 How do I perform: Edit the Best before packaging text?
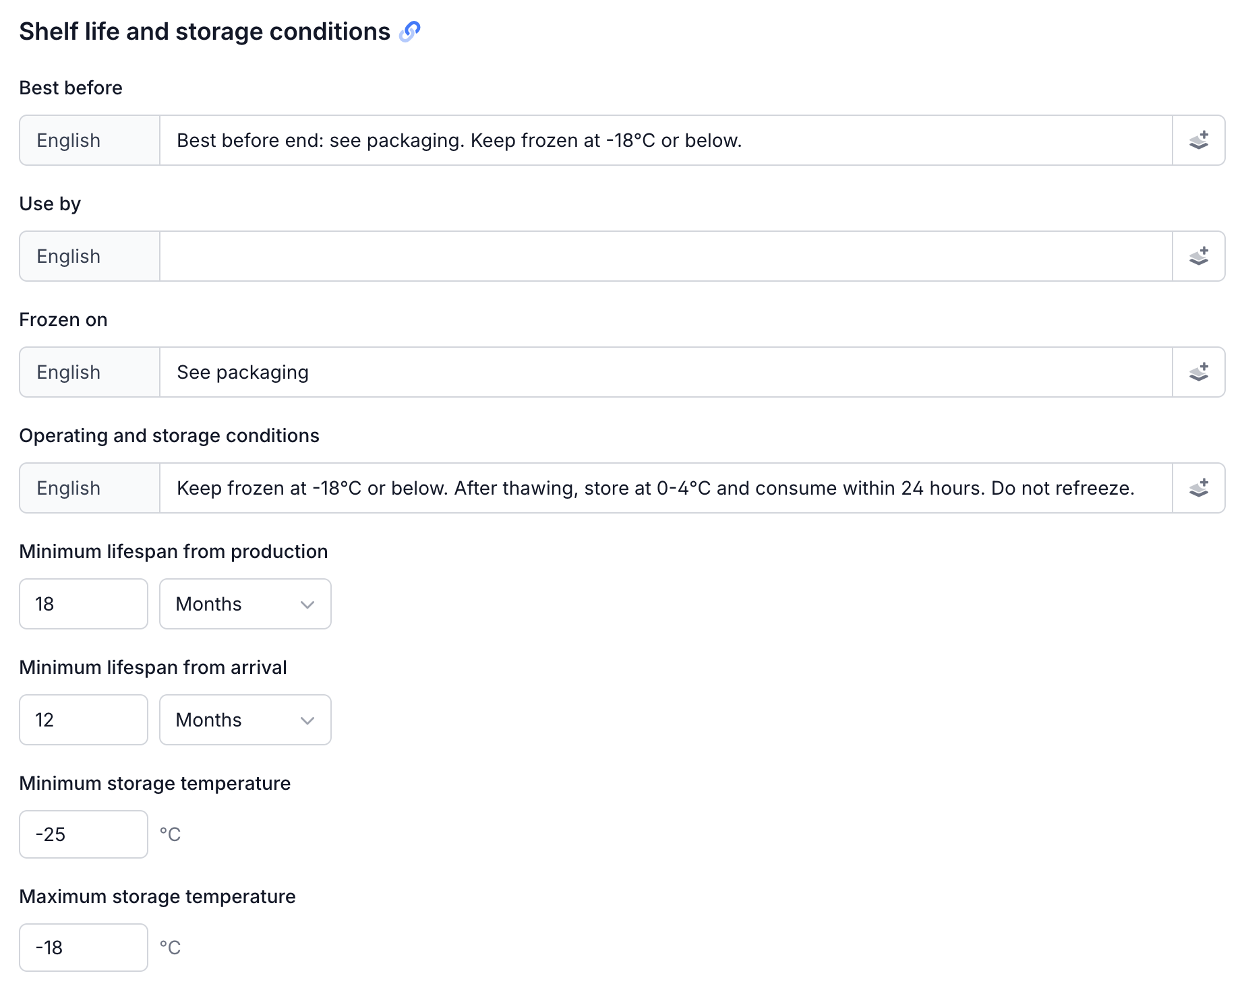coord(607,140)
